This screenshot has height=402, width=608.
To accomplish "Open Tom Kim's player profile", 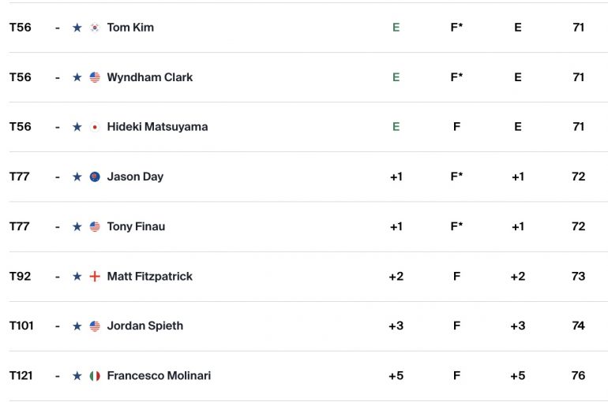I will 130,28.
